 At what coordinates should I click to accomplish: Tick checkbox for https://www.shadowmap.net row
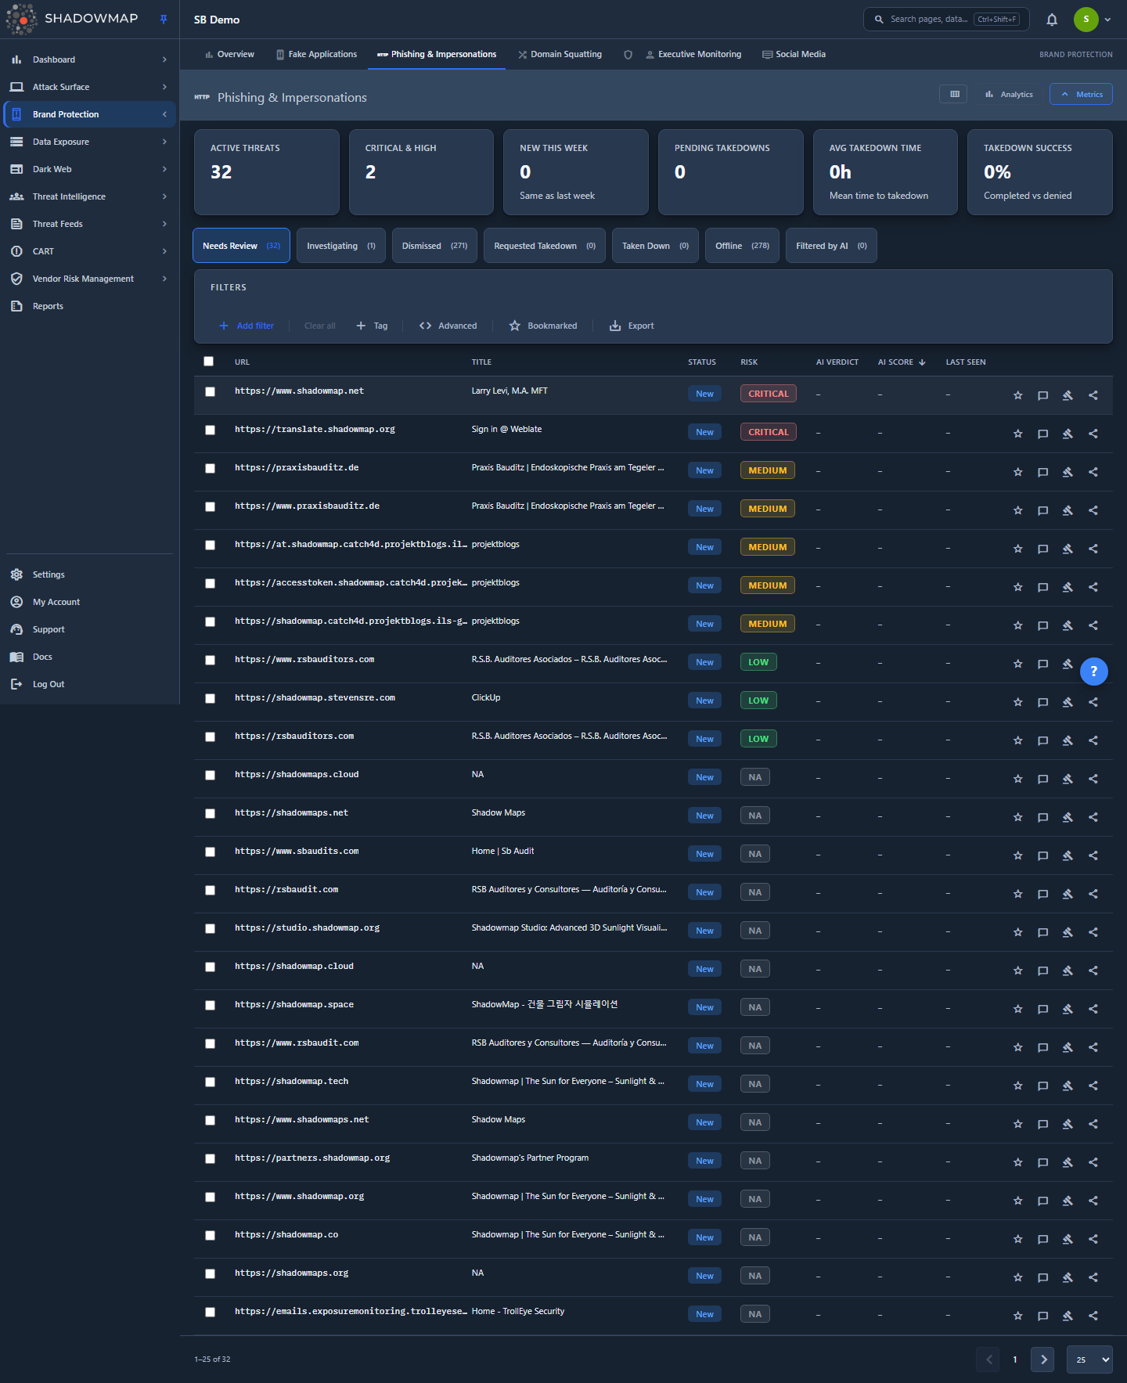210,392
